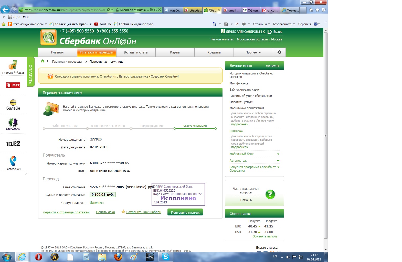Screen dimensions: 402x262
Task: Open the Windows Start button
Action: pos(7,257)
